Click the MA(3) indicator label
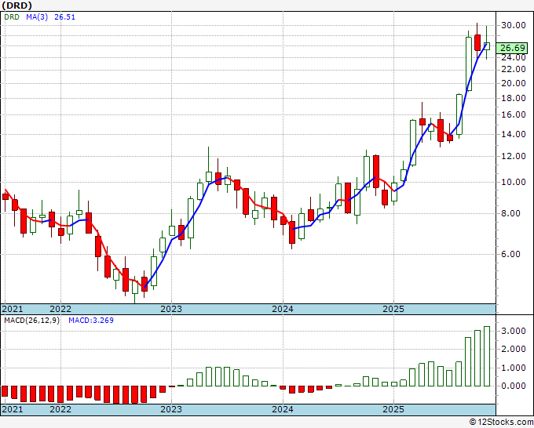Image resolution: width=534 pixels, height=428 pixels. point(38,17)
